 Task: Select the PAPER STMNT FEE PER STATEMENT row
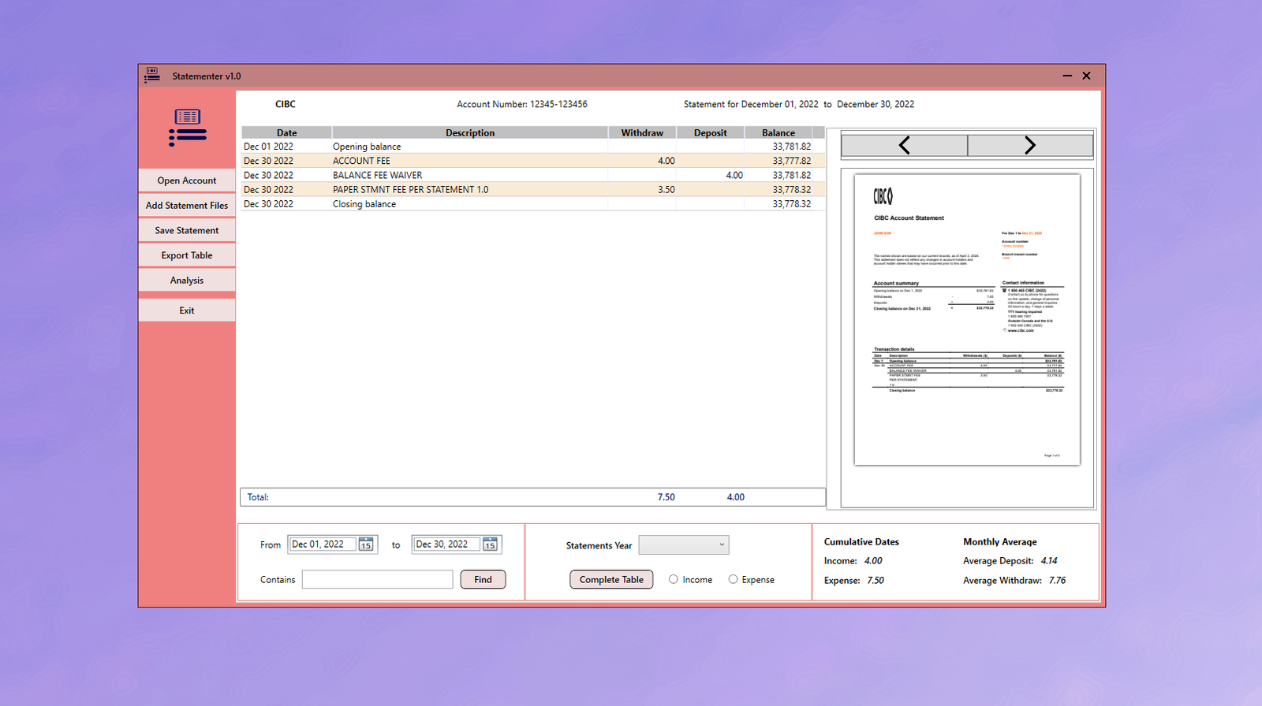click(x=533, y=189)
